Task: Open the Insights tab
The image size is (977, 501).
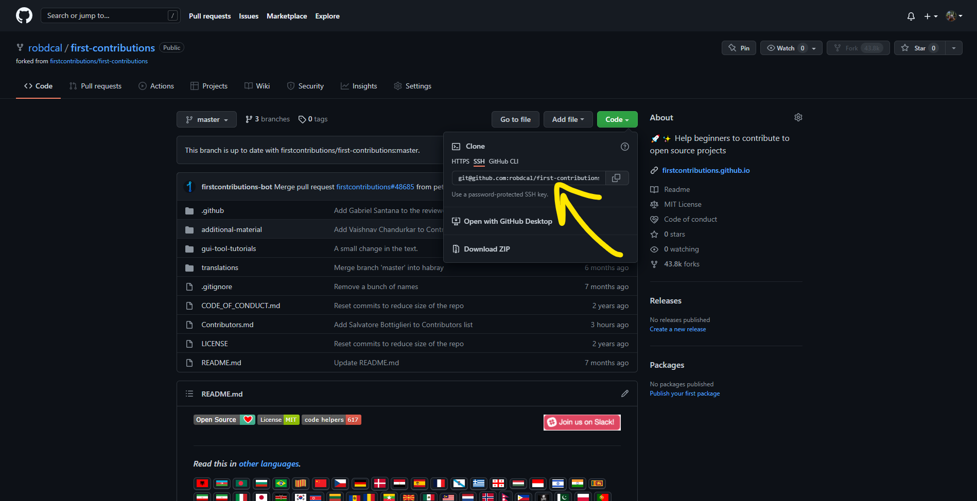Action: [359, 86]
